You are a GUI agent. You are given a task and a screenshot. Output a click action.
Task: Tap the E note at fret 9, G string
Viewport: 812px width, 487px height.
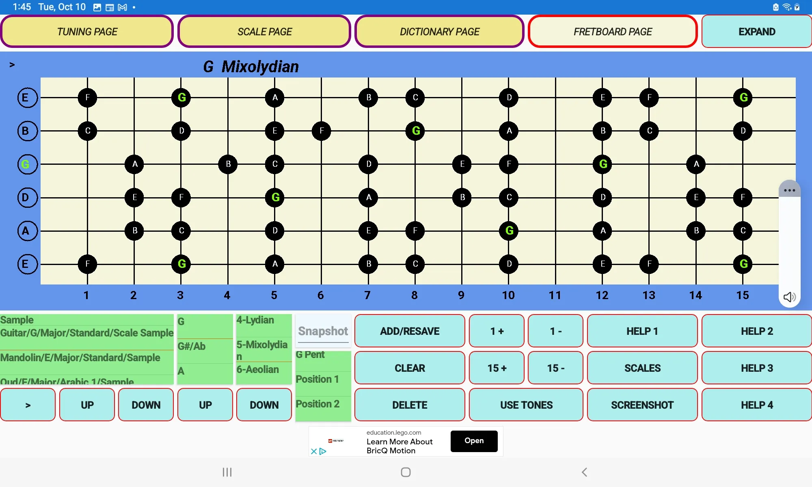point(462,164)
